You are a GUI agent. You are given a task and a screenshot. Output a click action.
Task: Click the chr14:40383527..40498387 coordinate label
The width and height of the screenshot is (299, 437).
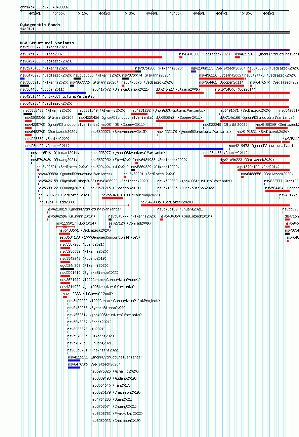tap(44, 7)
